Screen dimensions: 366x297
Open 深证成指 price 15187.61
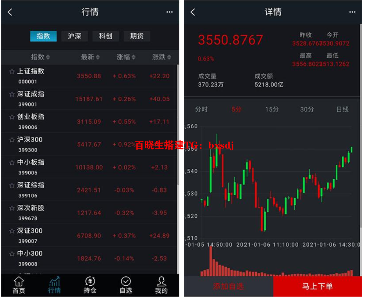(89, 99)
